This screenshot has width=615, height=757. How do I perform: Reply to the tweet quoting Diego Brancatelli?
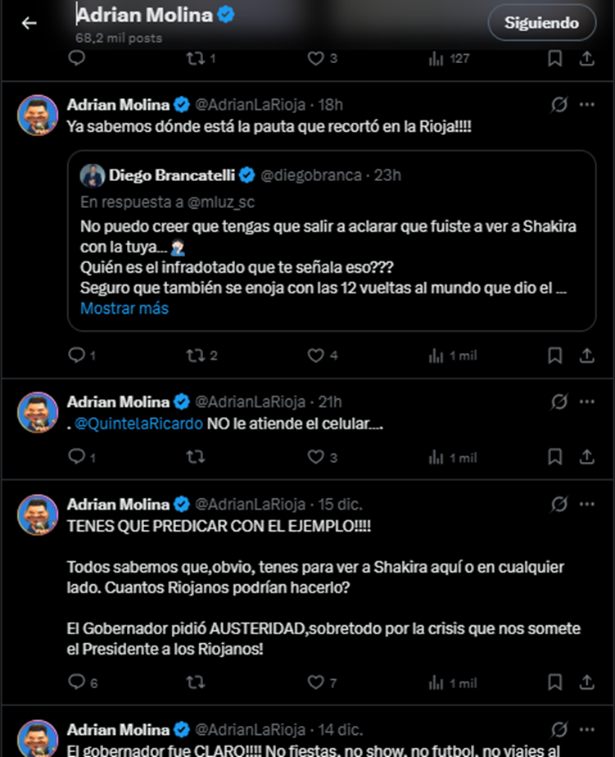coord(76,356)
